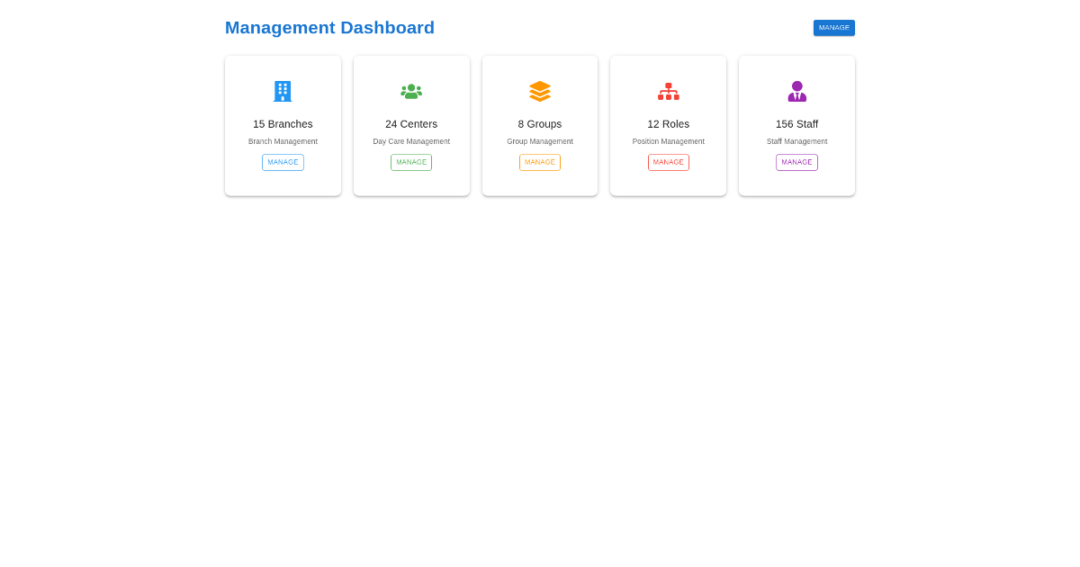Click the Day Care Management subtitle
Image resolution: width=1080 pixels, height=567 pixels.
[411, 141]
